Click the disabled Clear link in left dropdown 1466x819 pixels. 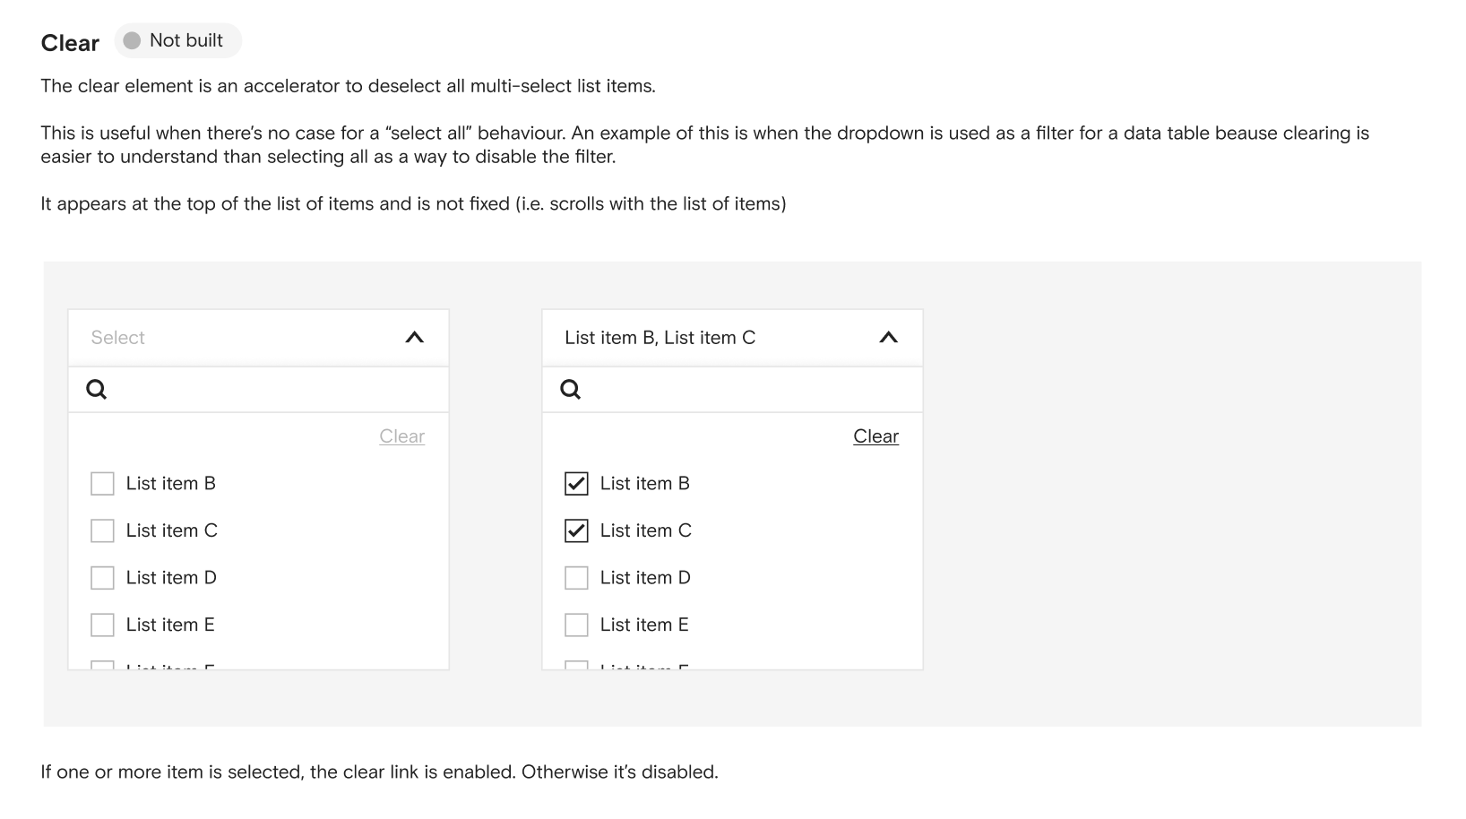tap(401, 436)
